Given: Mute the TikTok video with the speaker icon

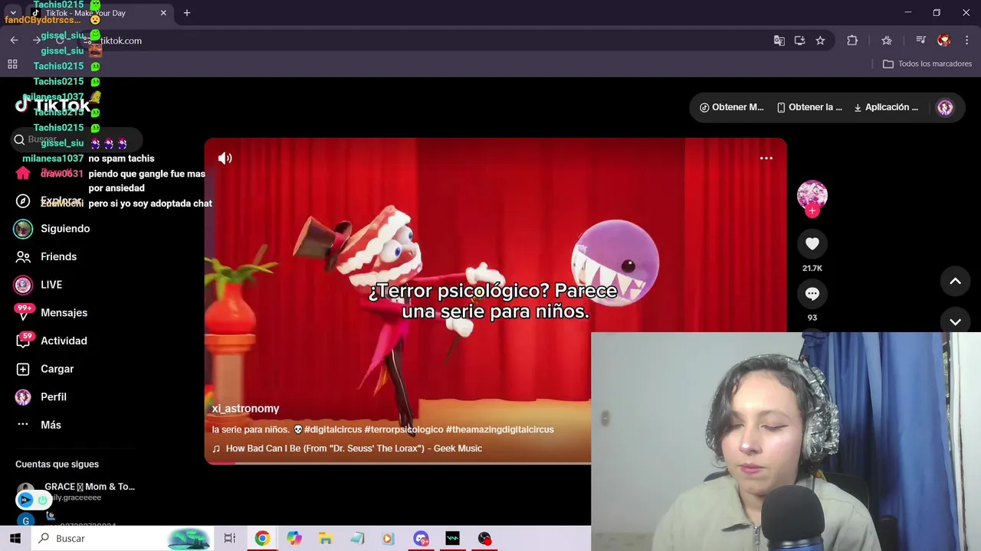Looking at the screenshot, I should pyautogui.click(x=225, y=158).
